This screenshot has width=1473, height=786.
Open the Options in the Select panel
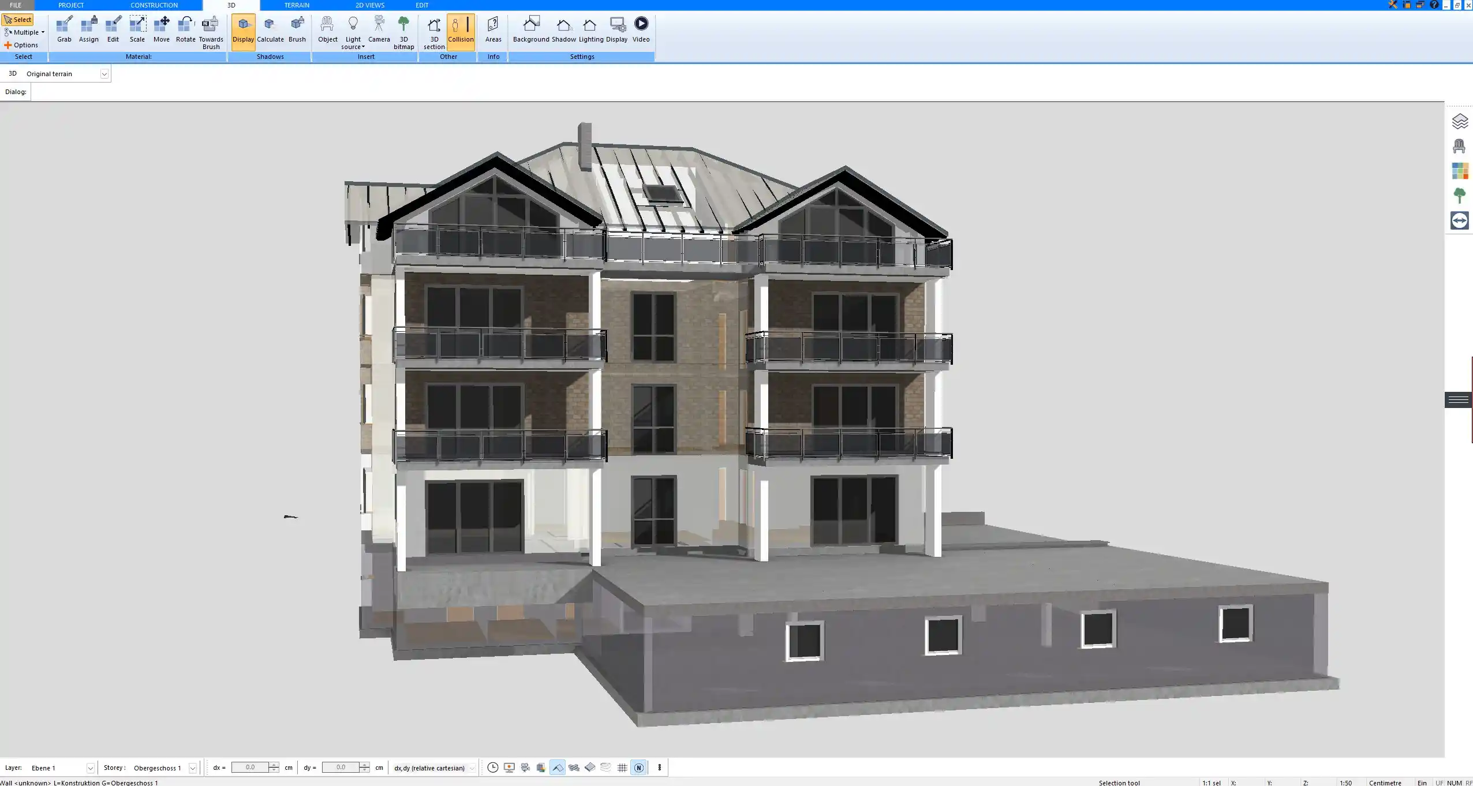coord(24,44)
